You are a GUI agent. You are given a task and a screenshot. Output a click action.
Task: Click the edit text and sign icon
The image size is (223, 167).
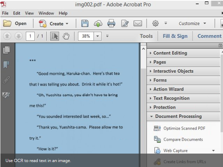pos(125,23)
